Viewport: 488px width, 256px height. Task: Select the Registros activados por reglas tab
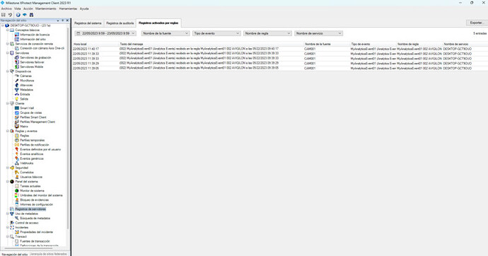coord(158,23)
